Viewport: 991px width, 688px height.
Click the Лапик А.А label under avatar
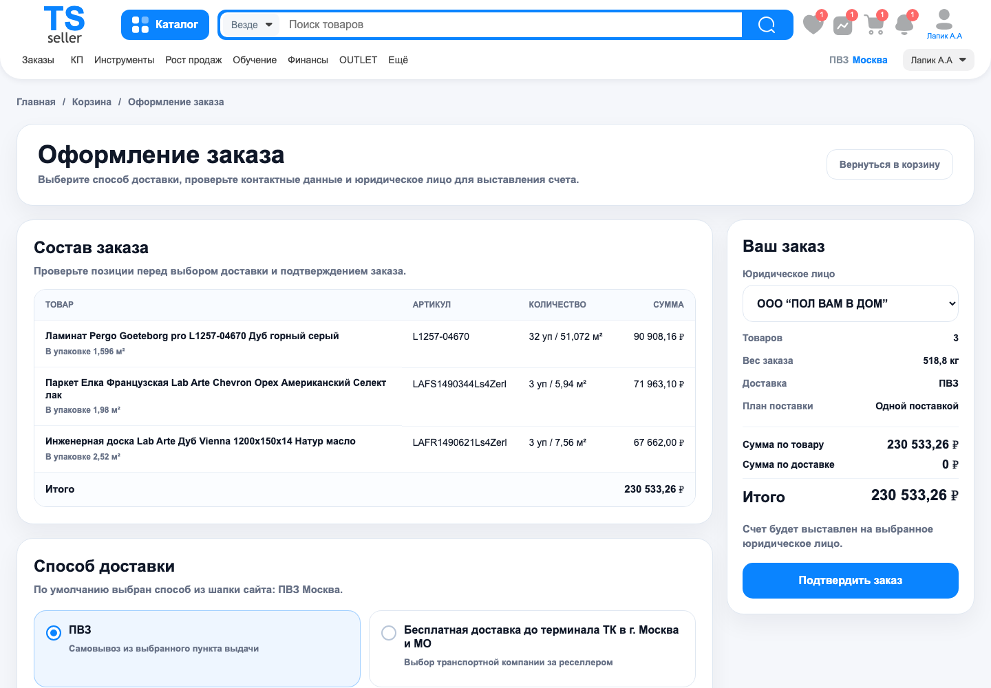pyautogui.click(x=944, y=36)
